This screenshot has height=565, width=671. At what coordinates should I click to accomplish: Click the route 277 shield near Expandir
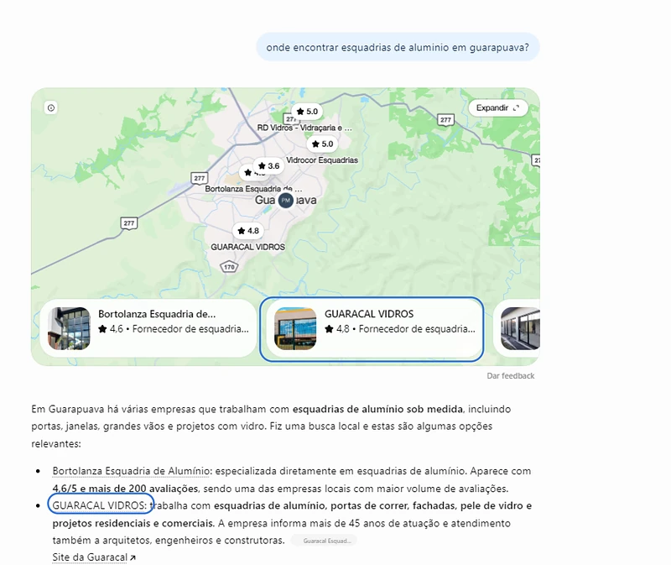(445, 120)
